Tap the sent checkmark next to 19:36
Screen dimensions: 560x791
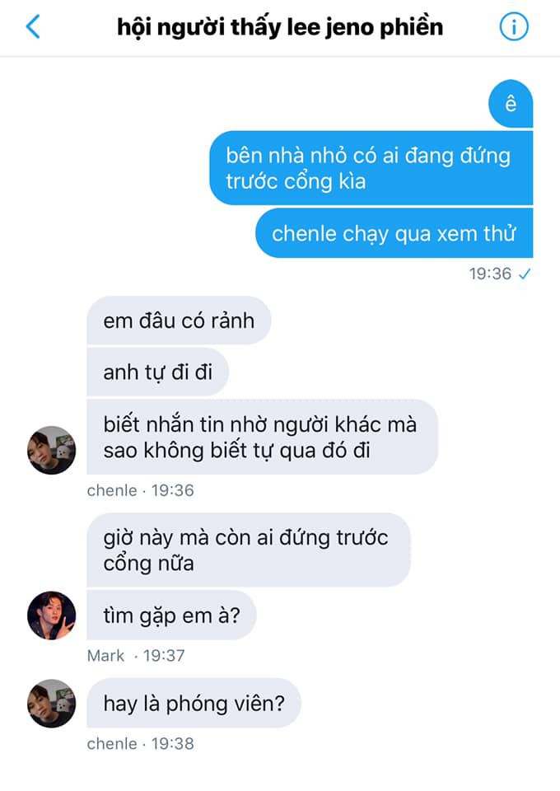pyautogui.click(x=525, y=274)
